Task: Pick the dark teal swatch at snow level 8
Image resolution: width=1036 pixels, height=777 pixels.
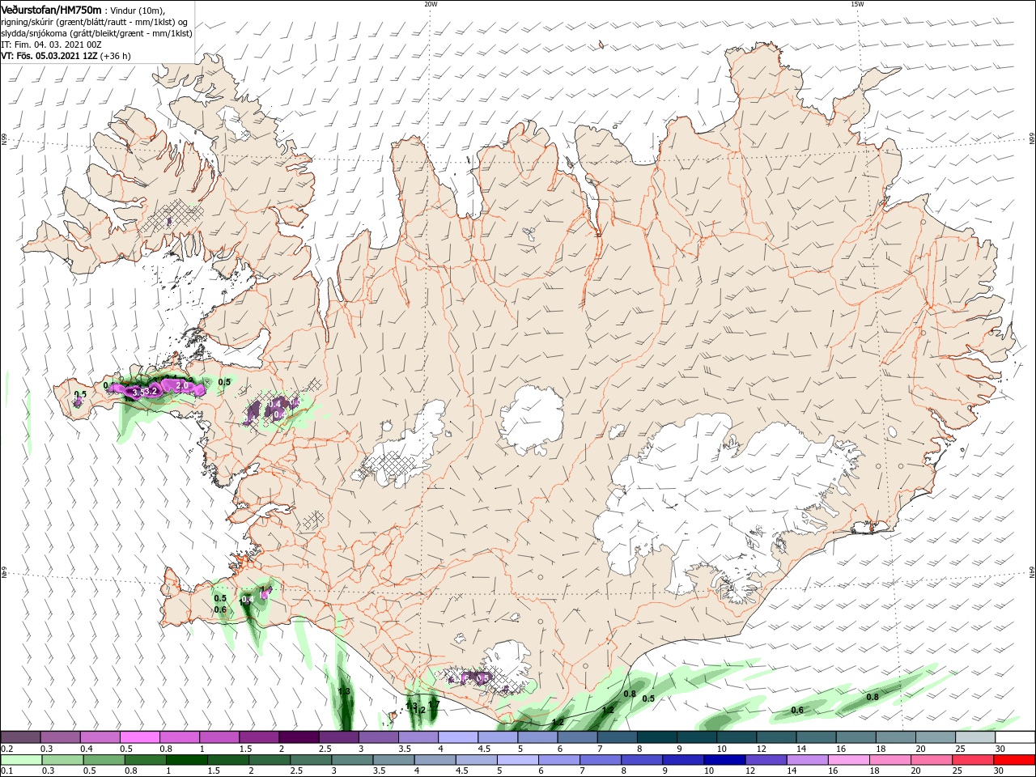Action: pos(657,737)
